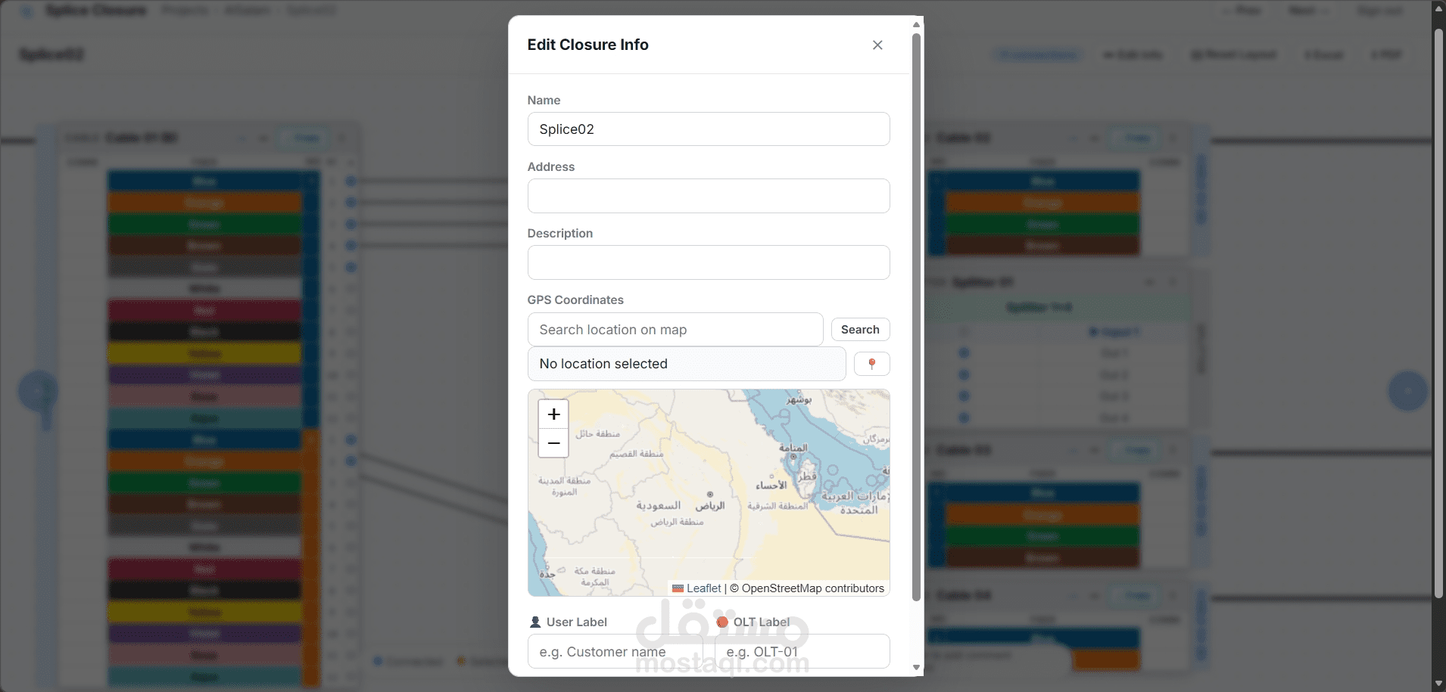The height and width of the screenshot is (692, 1446).
Task: Focus the User Label input field
Action: (615, 651)
